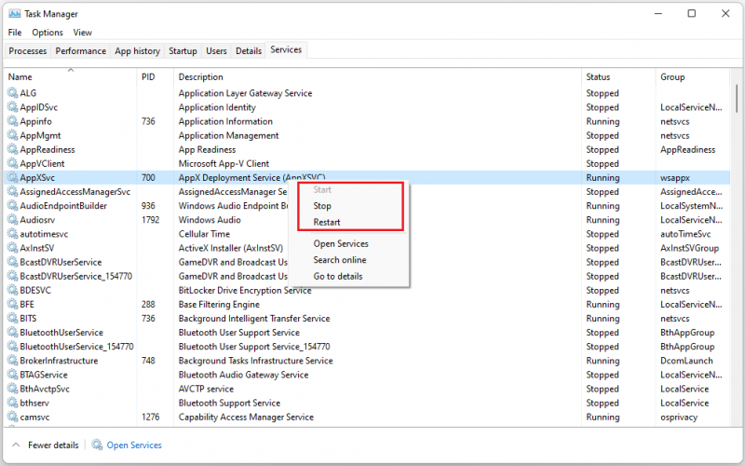The height and width of the screenshot is (466, 745).
Task: Switch to the App history tab
Action: pos(137,51)
